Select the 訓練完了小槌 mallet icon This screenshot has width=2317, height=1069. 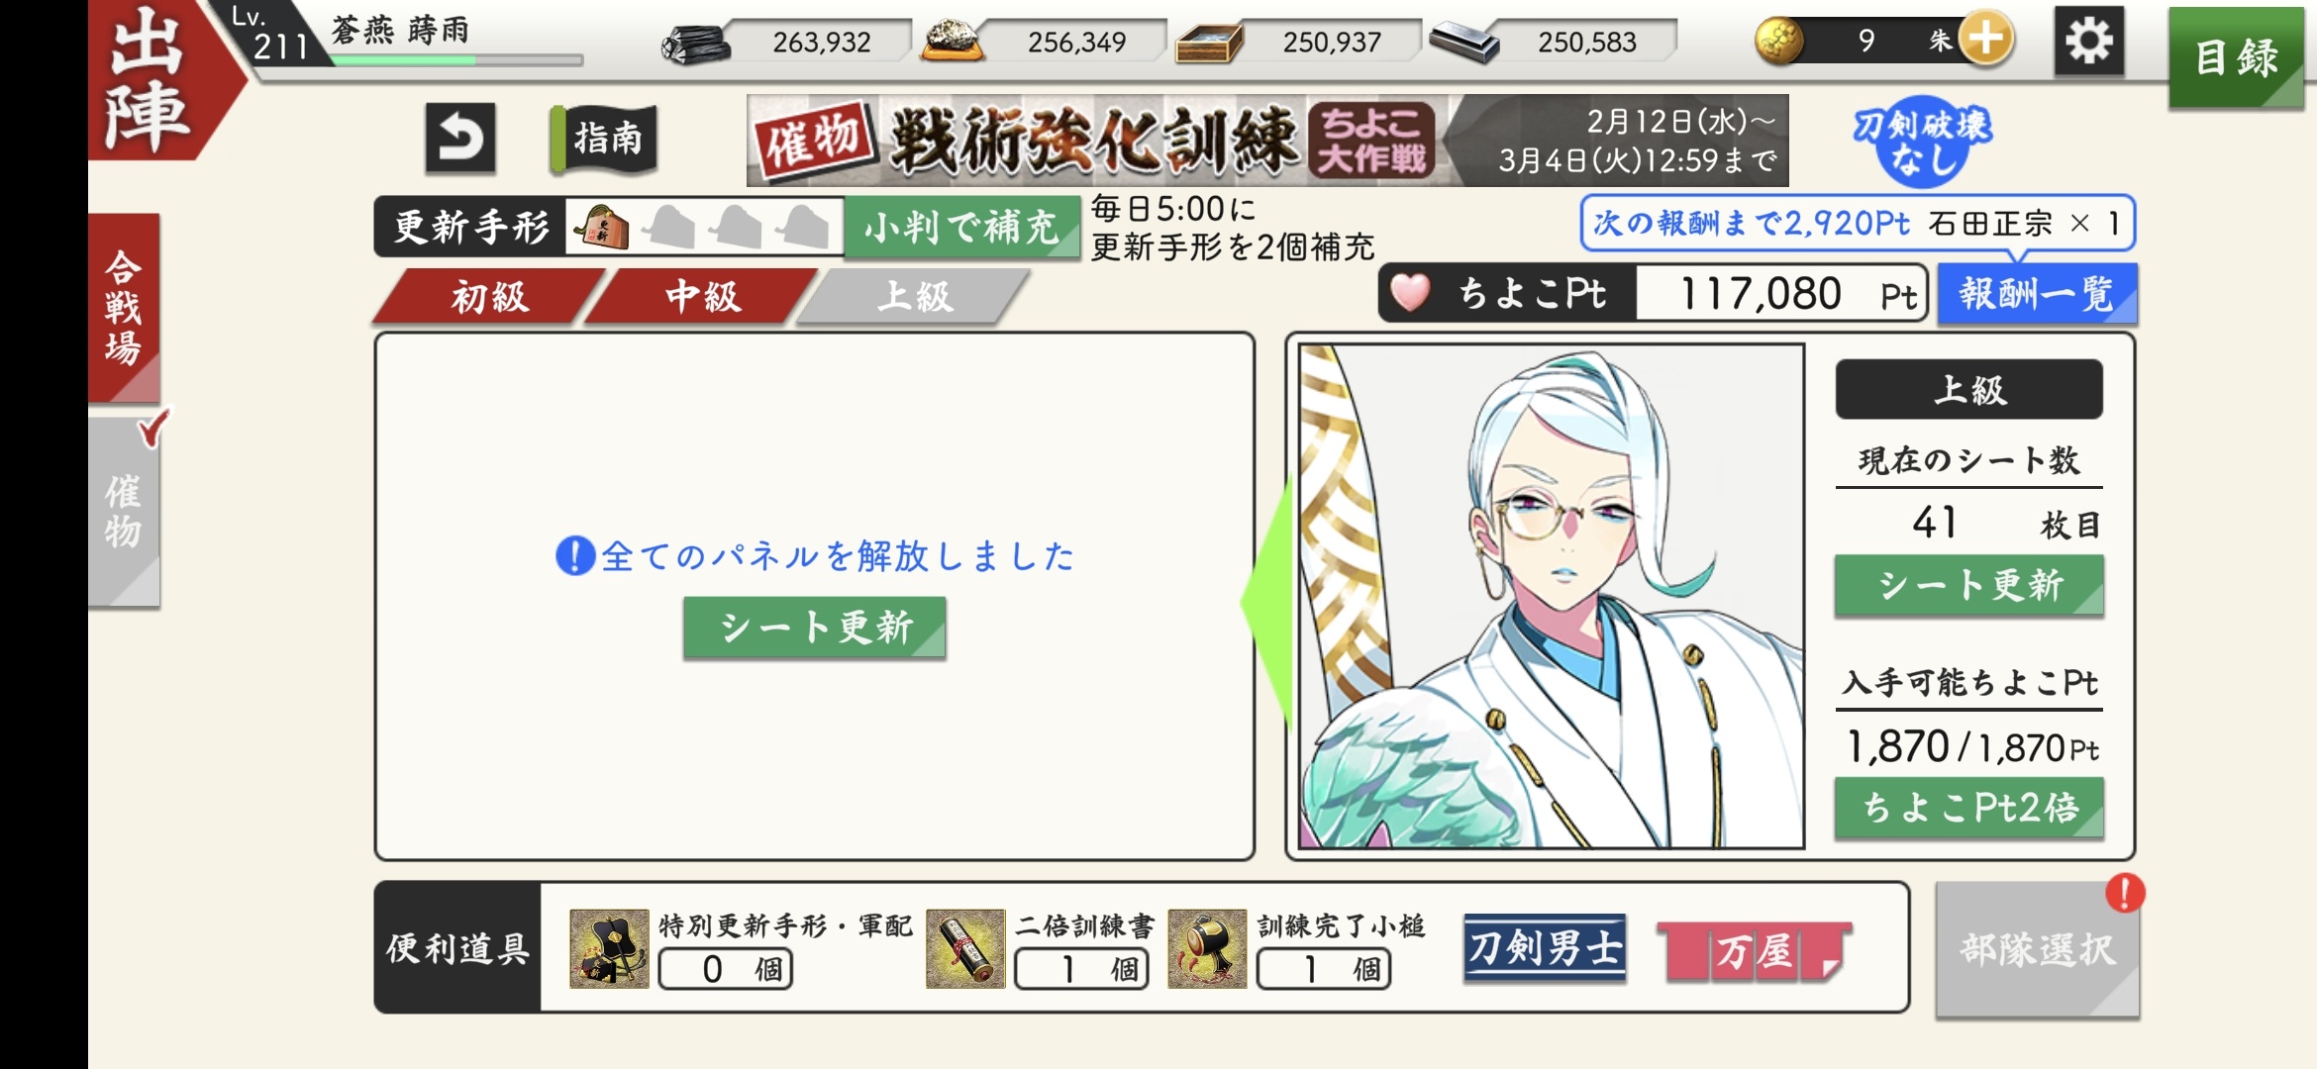[x=1207, y=948]
